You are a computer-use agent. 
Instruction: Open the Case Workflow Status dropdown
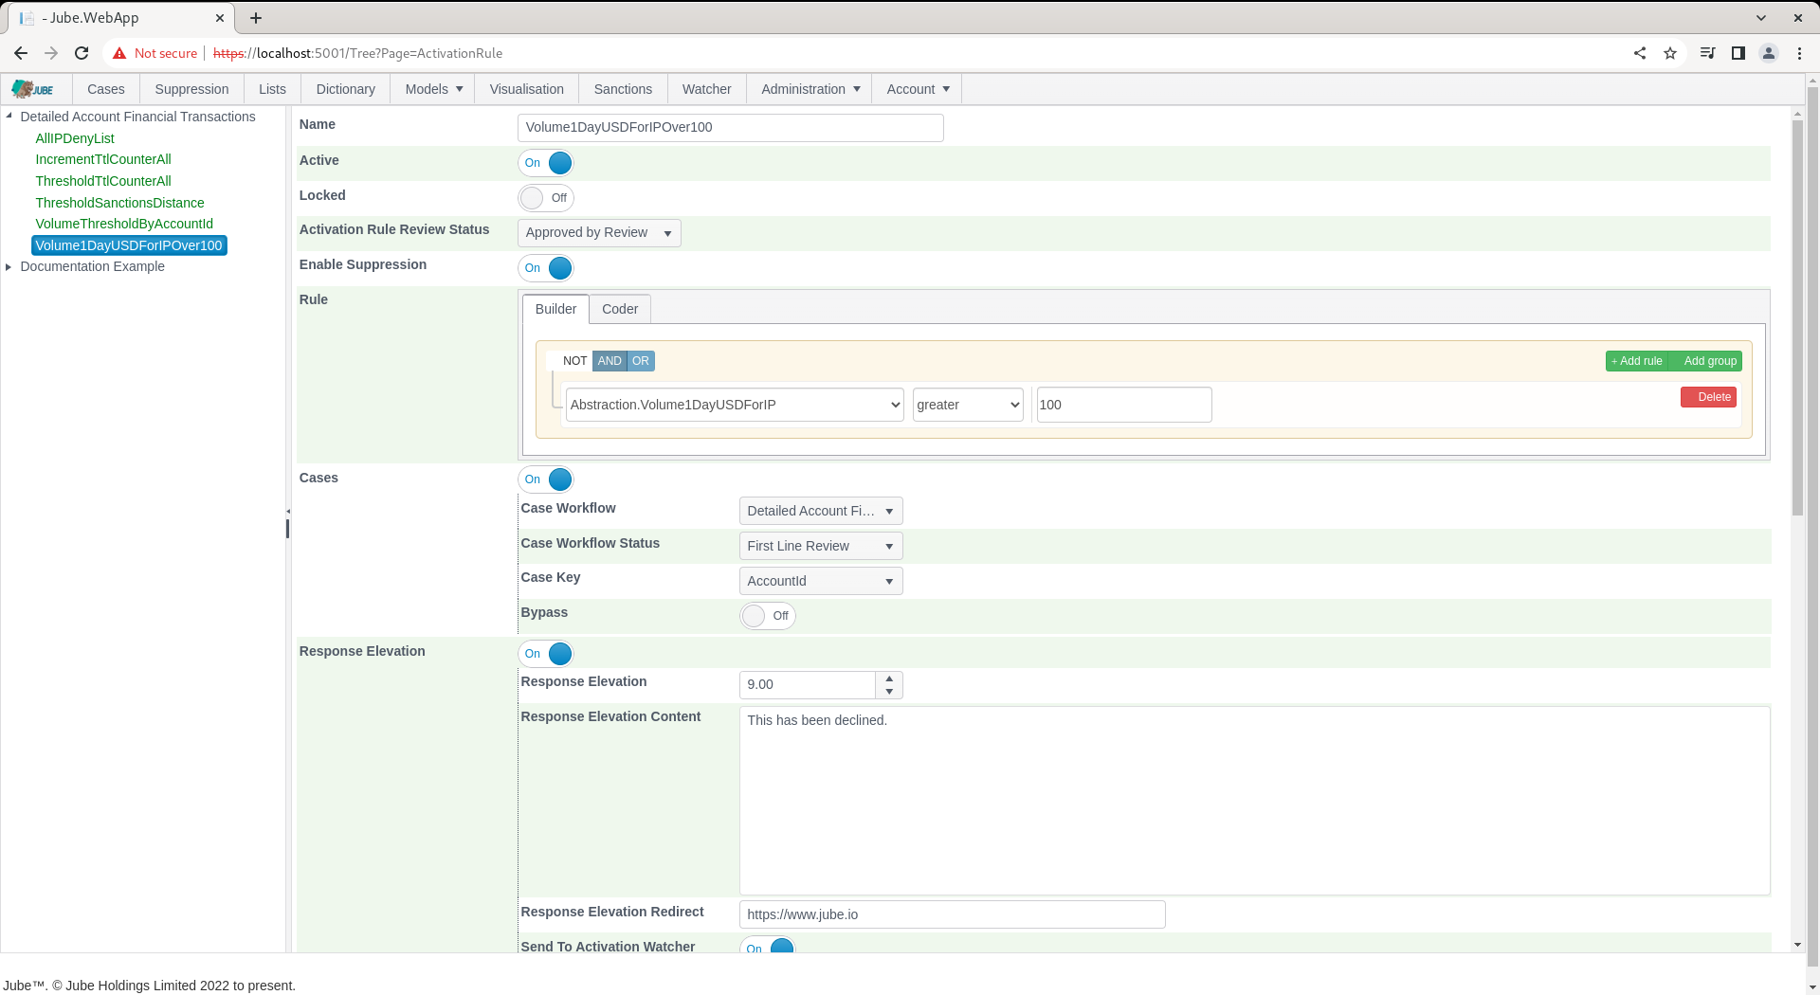click(x=821, y=546)
